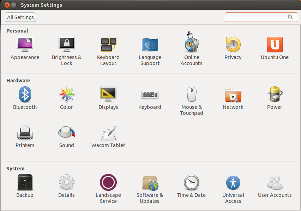Open the Displays panel

click(x=108, y=95)
